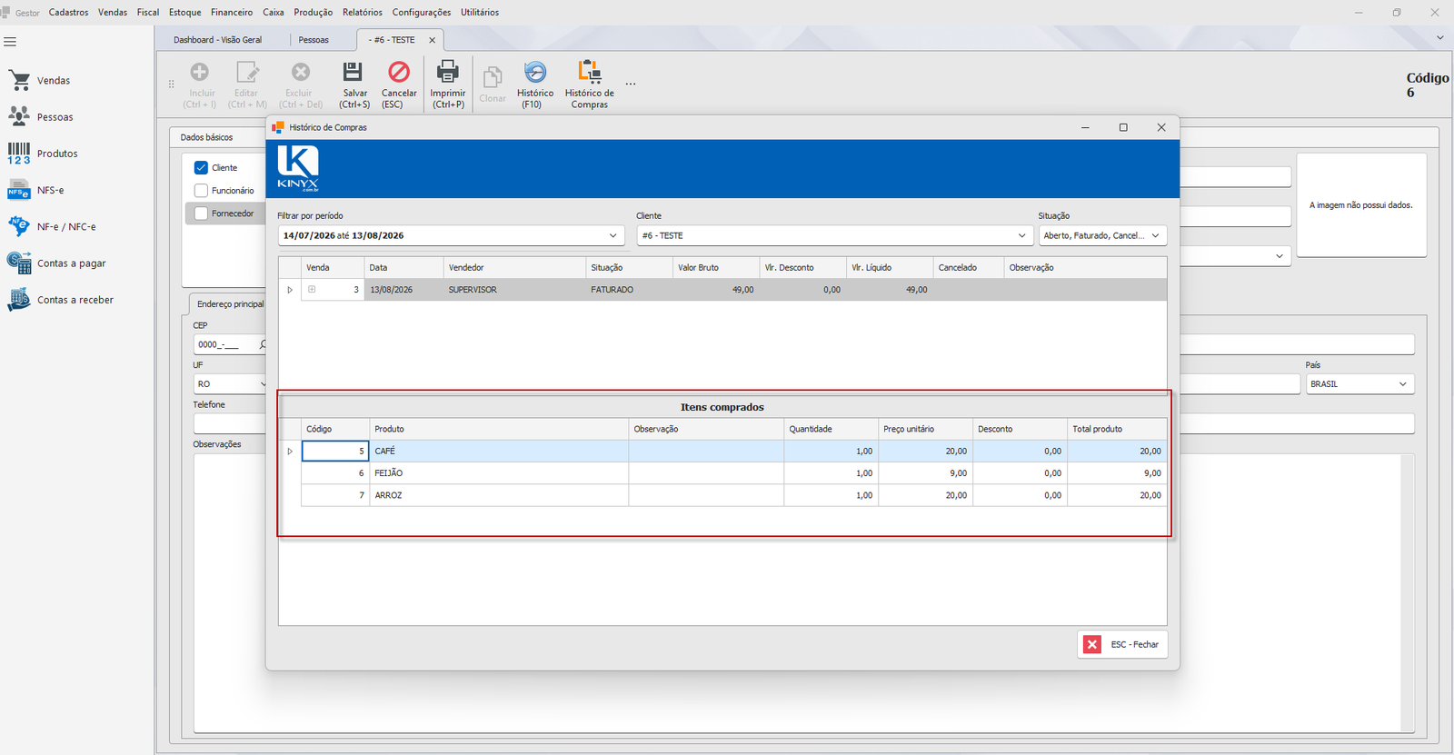The width and height of the screenshot is (1454, 755).
Task: Show more toolbar options ellipsis
Action: pyautogui.click(x=631, y=84)
